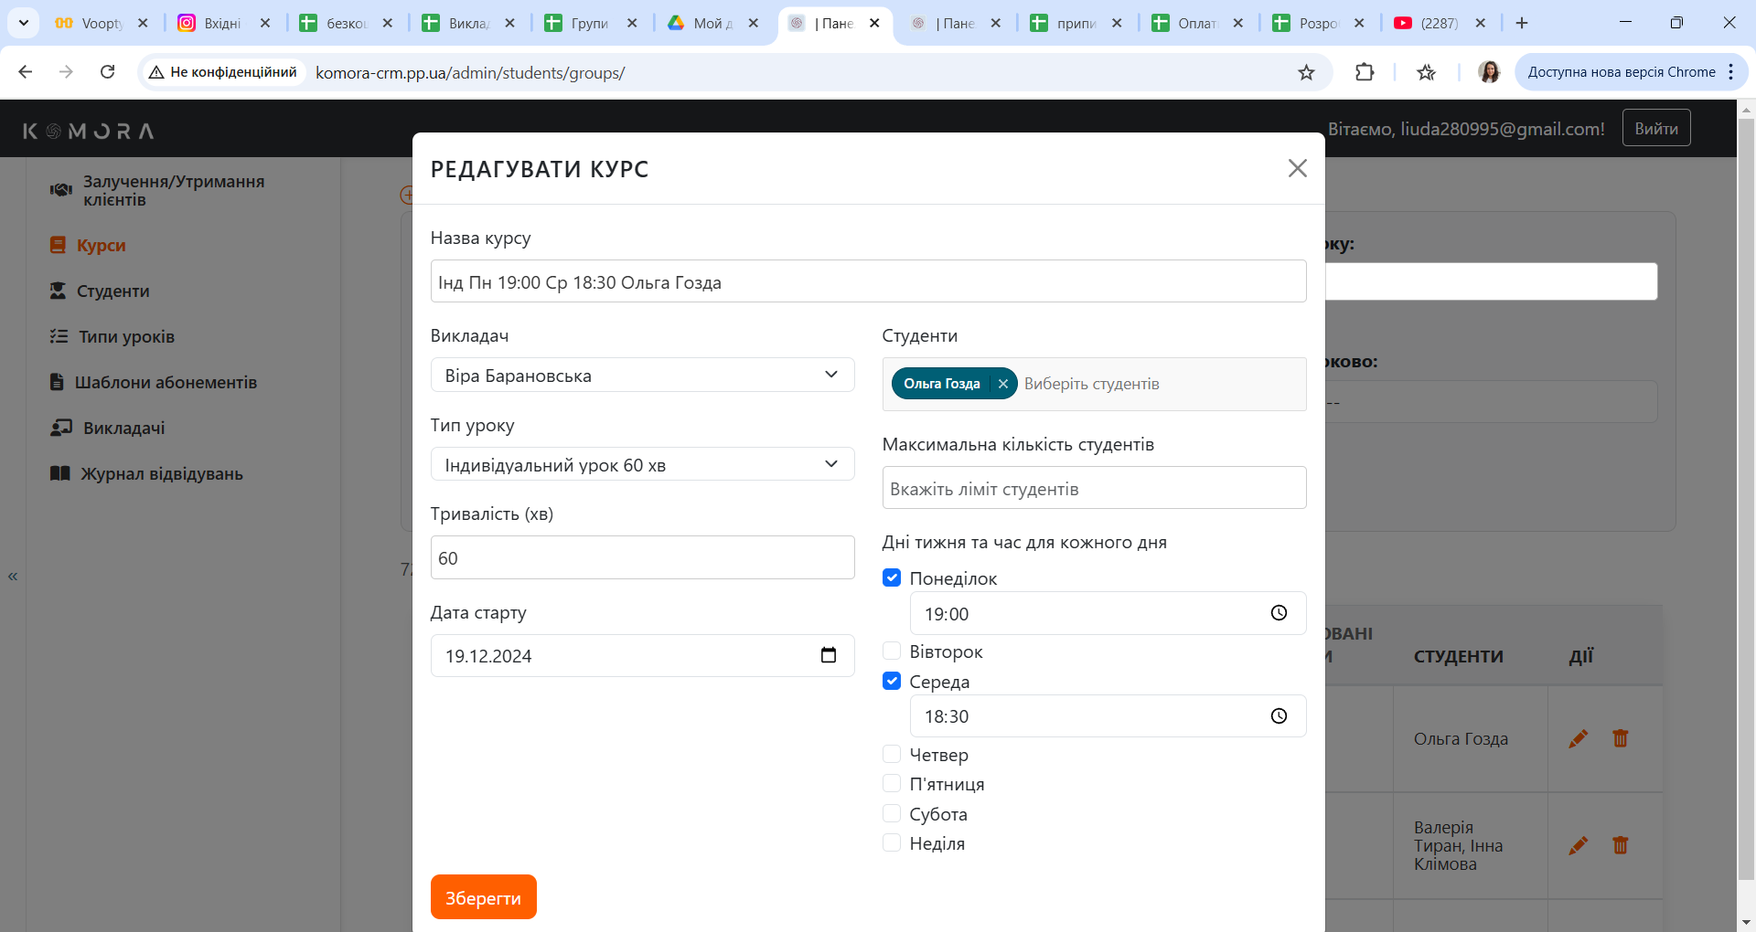Open clock picker for Середа time
The width and height of the screenshot is (1756, 932).
[1279, 716]
